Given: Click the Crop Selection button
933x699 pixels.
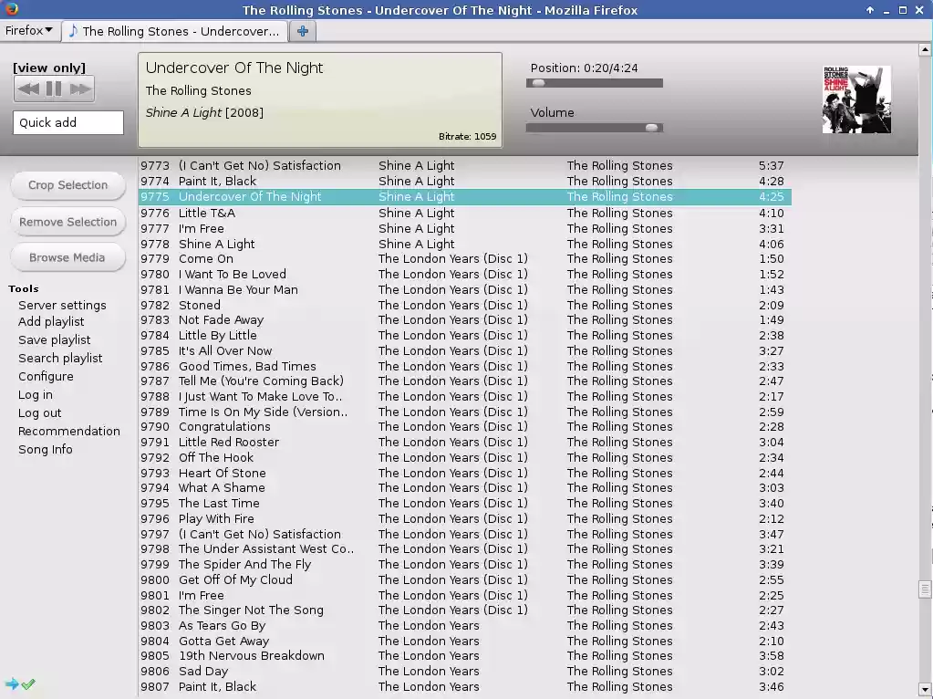Looking at the screenshot, I should (67, 185).
